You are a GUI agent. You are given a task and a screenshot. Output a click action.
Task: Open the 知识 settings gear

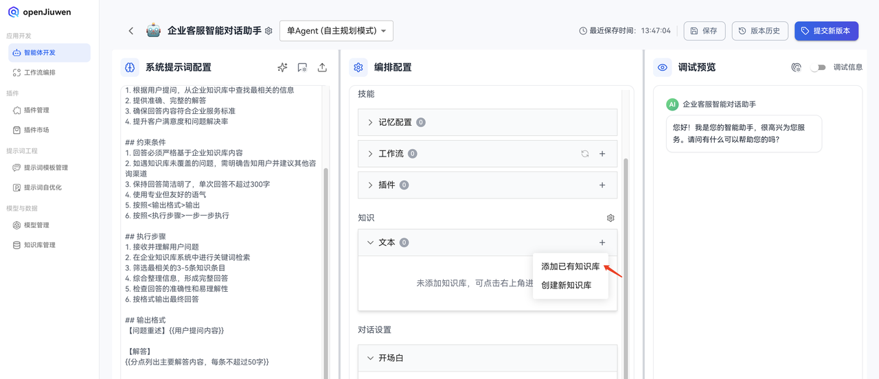pyautogui.click(x=610, y=218)
